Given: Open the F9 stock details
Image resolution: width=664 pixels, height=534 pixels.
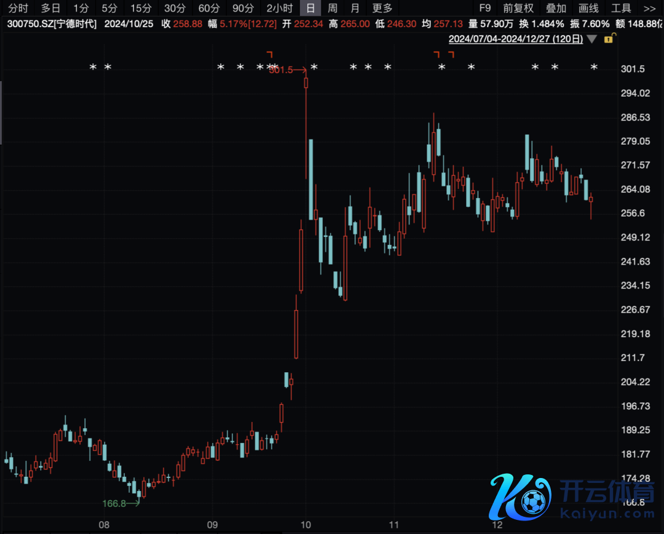Looking at the screenshot, I should [x=485, y=8].
